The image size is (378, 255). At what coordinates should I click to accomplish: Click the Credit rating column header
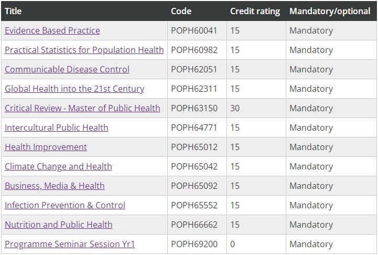(255, 11)
